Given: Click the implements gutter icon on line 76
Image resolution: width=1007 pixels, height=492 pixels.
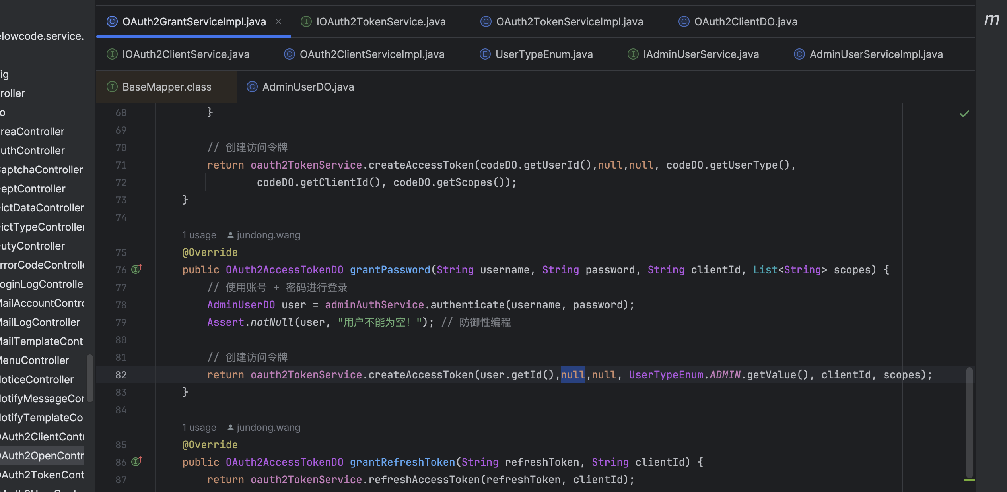Looking at the screenshot, I should pos(136,269).
